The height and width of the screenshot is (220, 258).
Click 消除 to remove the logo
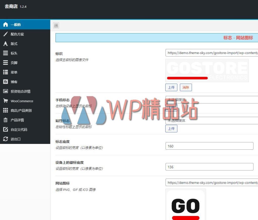coord(186,87)
